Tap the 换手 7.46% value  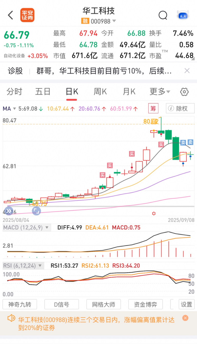pyautogui.click(x=183, y=33)
